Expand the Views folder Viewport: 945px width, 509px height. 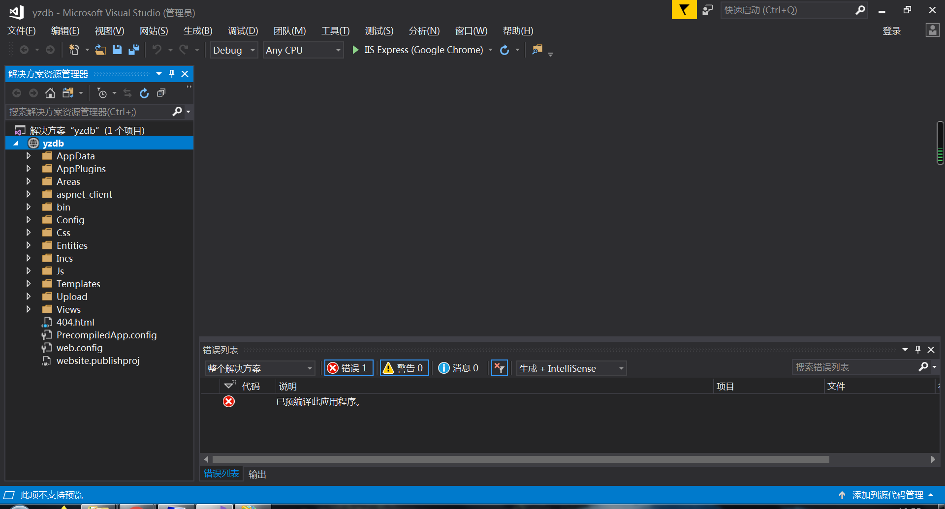tap(29, 309)
